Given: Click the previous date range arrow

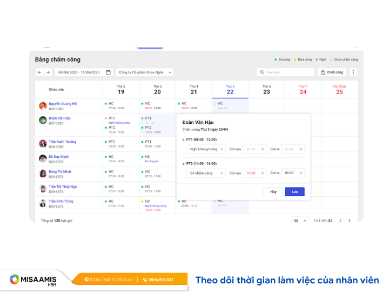Looking at the screenshot, I should point(39,72).
